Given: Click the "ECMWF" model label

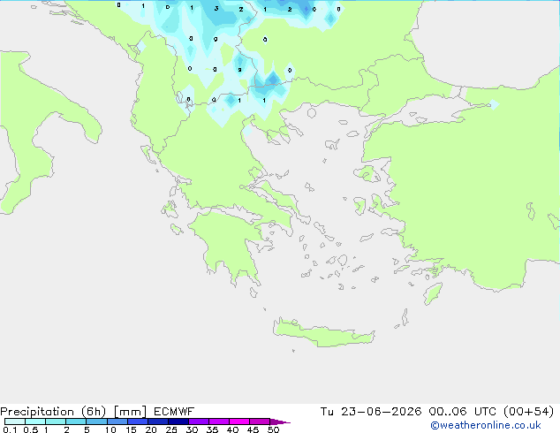Looking at the screenshot, I should point(174,412).
